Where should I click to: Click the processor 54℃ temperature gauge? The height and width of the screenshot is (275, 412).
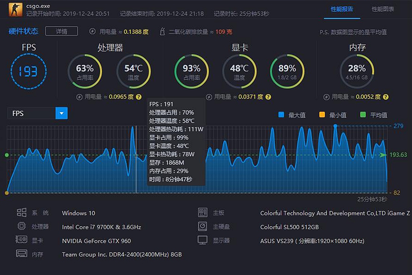pos(133,71)
